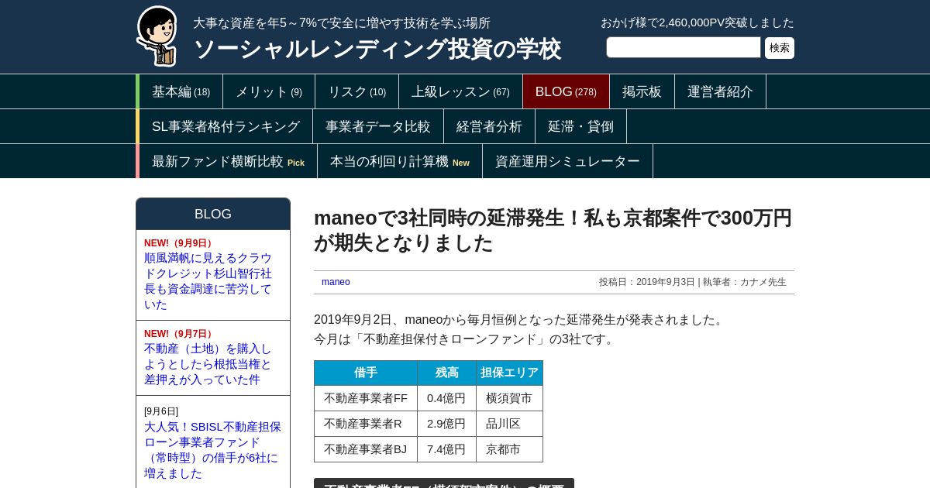
Task: Open the ソーシャルレンディング投資の学校 site title
Action: (377, 49)
